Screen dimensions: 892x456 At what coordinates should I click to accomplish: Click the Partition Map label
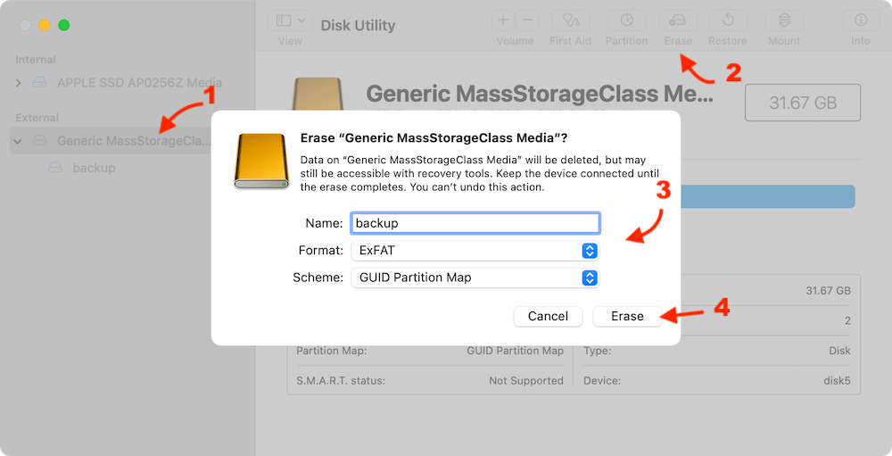coord(332,352)
